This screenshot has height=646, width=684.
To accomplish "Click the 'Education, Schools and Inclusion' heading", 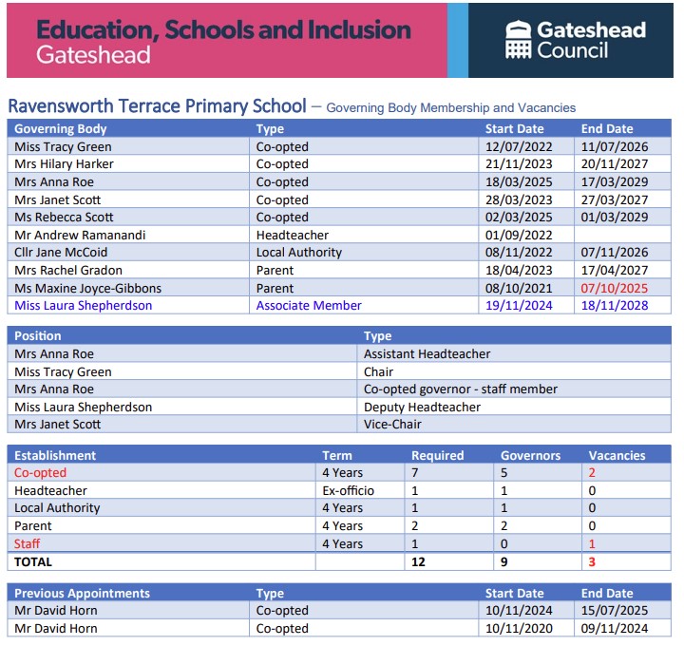I will click(223, 29).
